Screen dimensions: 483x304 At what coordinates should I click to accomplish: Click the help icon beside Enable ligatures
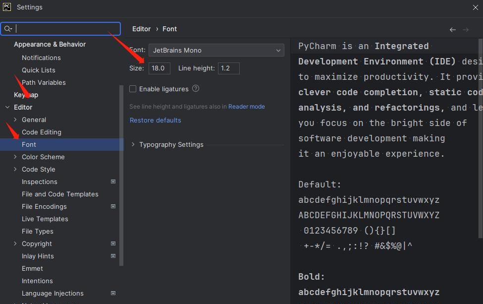(x=196, y=89)
